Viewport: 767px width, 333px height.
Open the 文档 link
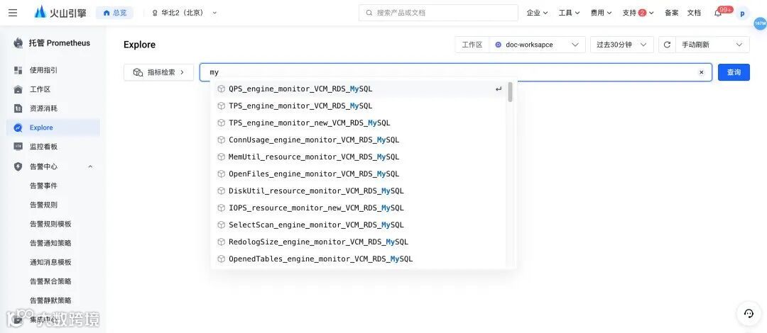(x=694, y=13)
